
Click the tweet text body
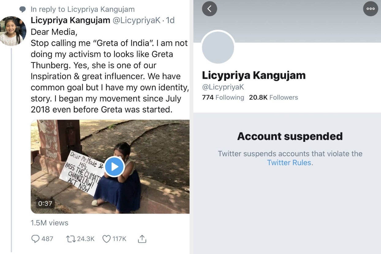110,70
